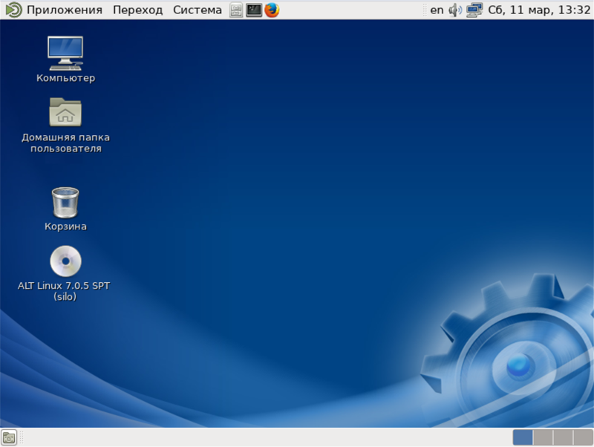This screenshot has width=594, height=447.
Task: Switch to the first workspace
Action: tap(523, 437)
